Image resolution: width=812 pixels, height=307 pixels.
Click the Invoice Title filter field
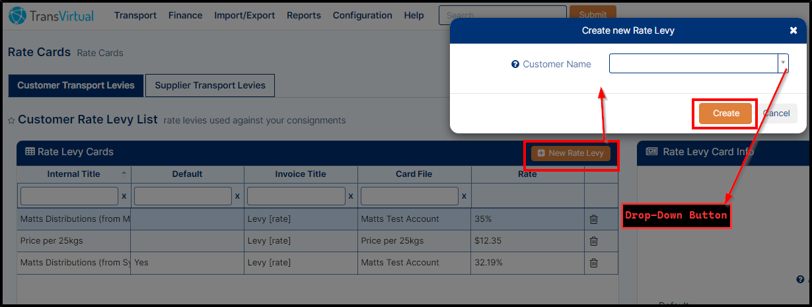[x=296, y=196]
